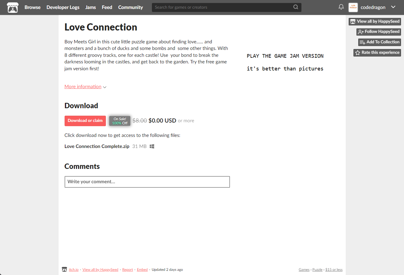Image resolution: width=404 pixels, height=275 pixels.
Task: Expand More information section
Action: pyautogui.click(x=85, y=87)
